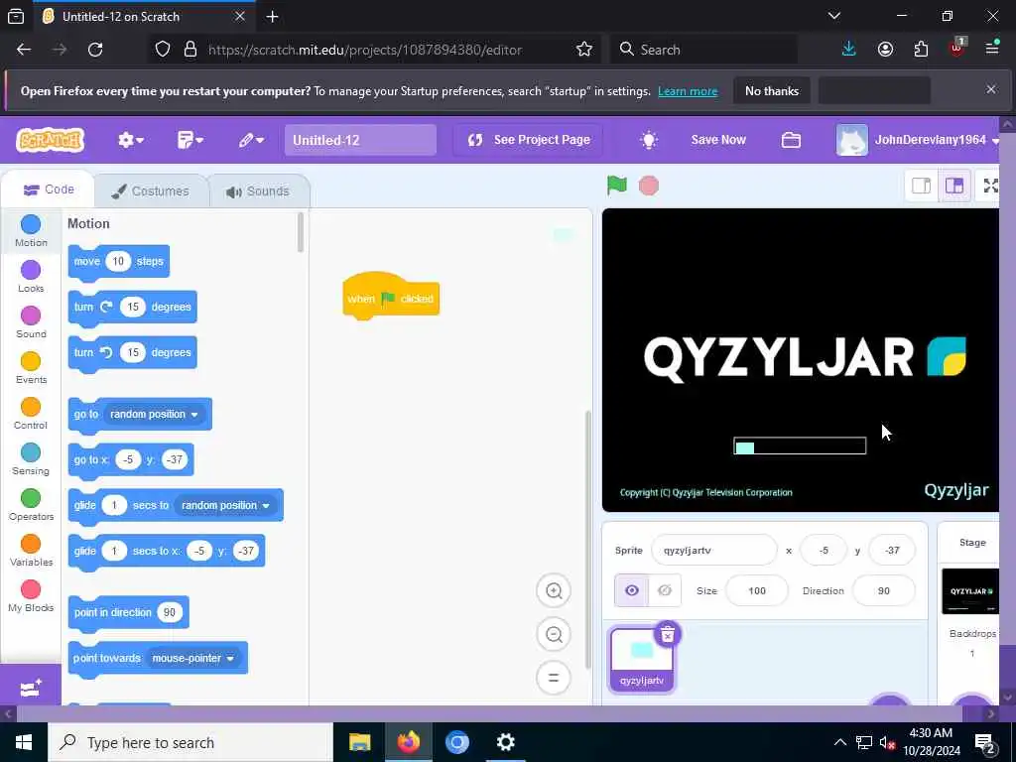The height and width of the screenshot is (762, 1016).
Task: Open My Stuff folder icon
Action: click(x=791, y=140)
